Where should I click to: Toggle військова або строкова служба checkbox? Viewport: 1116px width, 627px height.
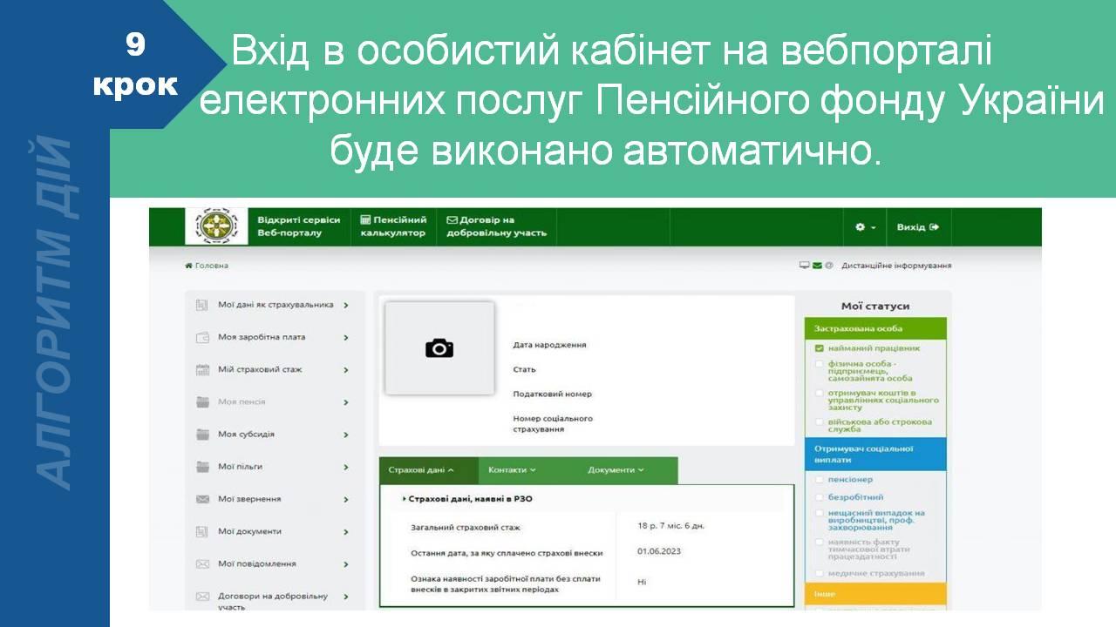tap(820, 421)
